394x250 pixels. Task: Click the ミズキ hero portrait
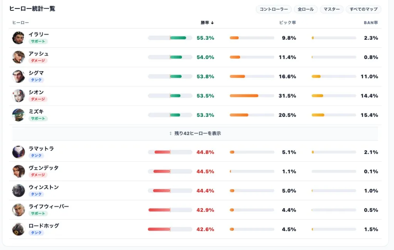(18, 115)
